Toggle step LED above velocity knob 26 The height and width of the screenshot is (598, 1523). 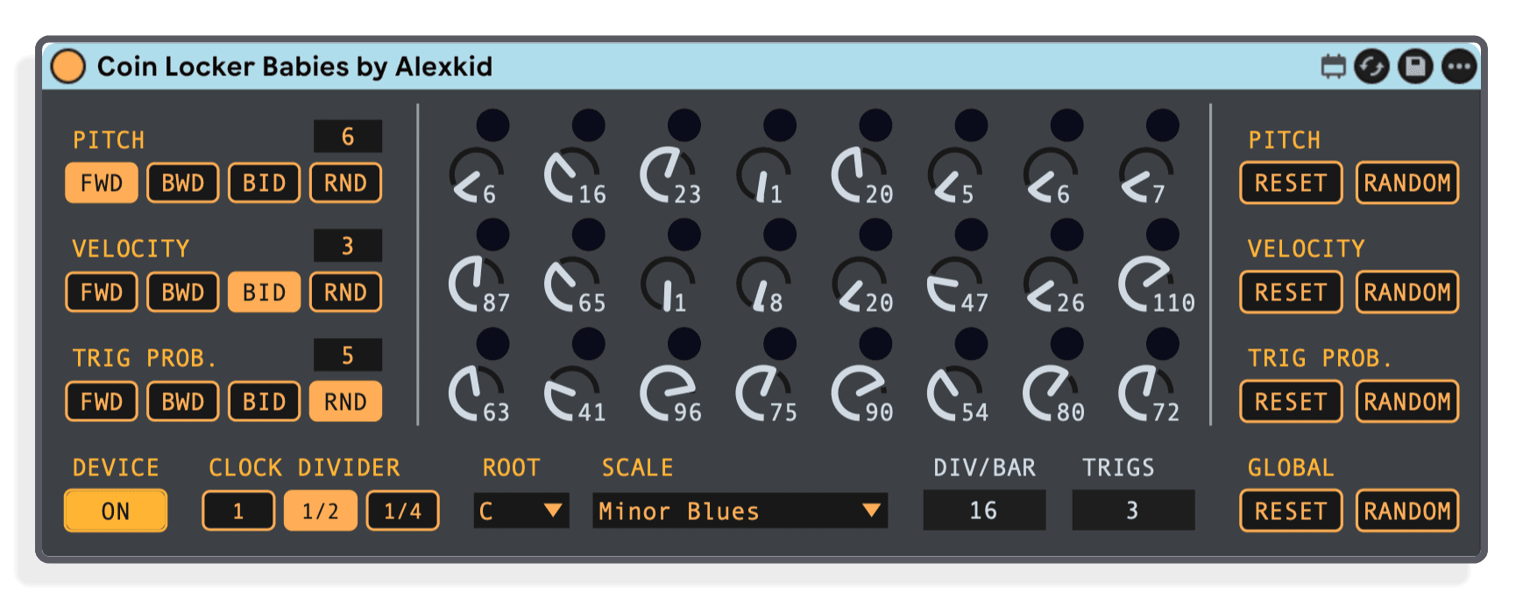click(x=1066, y=235)
